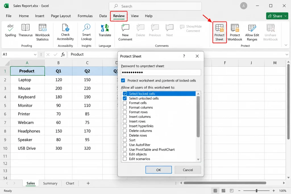
Task: Enable Format cells permission
Action: coord(125,103)
